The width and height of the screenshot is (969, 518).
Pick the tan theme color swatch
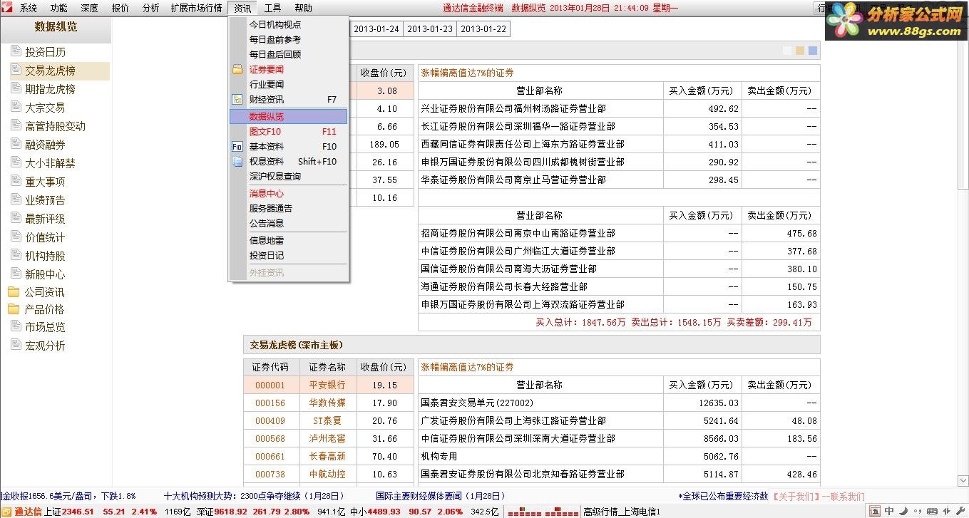pos(801,51)
